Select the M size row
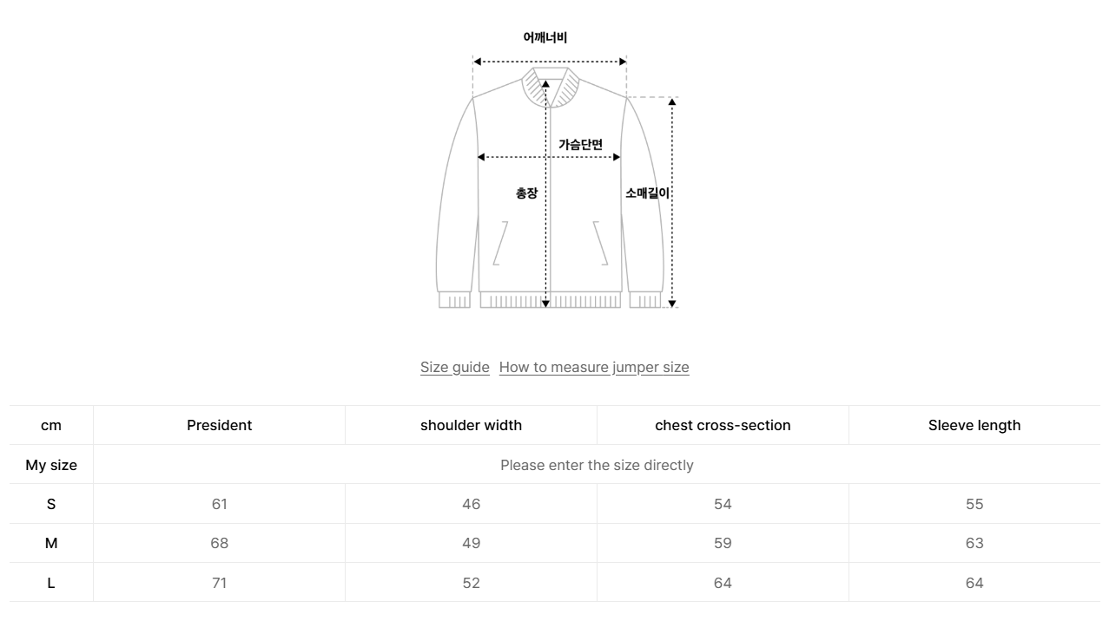This screenshot has height=621, width=1116. click(x=51, y=543)
